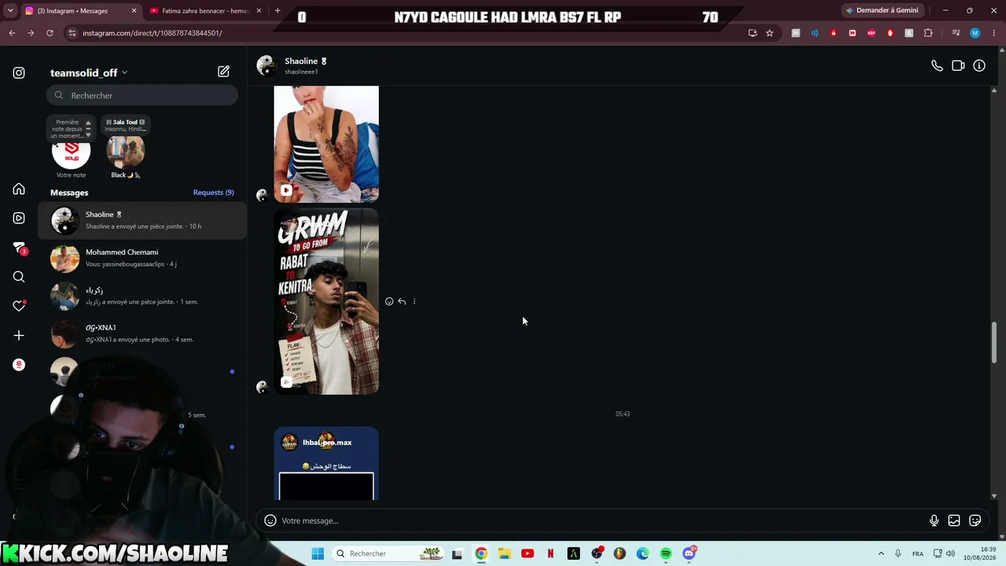This screenshot has height=566, width=1006.
Task: Open the زكرياء conversation
Action: (x=142, y=296)
